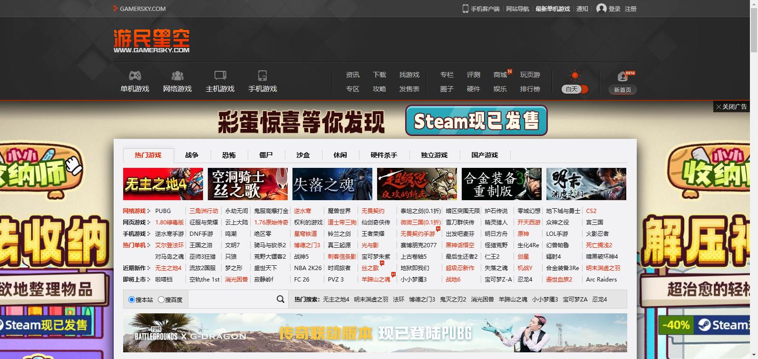Viewport: 758px width, 359px height.
Task: Select the 搜本站 radio button
Action: click(132, 300)
